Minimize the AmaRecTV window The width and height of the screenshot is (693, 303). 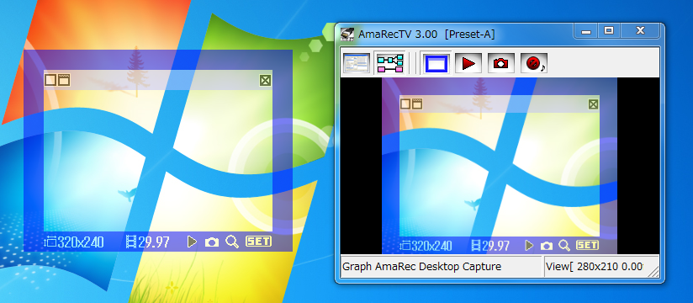[x=586, y=30]
